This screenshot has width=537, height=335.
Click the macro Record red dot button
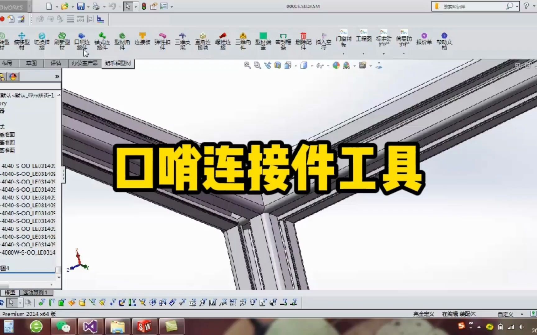pyautogui.click(x=2, y=19)
